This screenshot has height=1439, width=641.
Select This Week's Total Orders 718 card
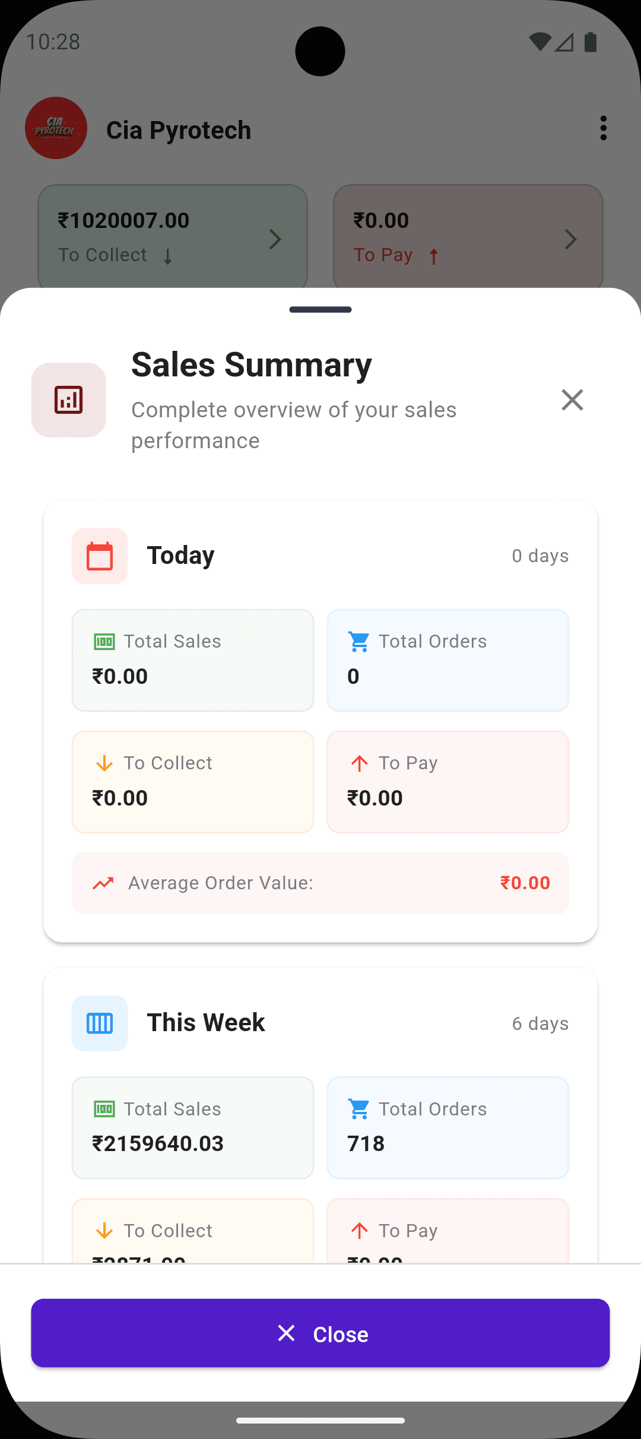point(448,1127)
